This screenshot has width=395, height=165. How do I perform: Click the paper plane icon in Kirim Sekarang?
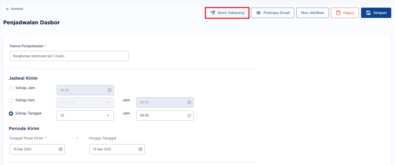213,13
